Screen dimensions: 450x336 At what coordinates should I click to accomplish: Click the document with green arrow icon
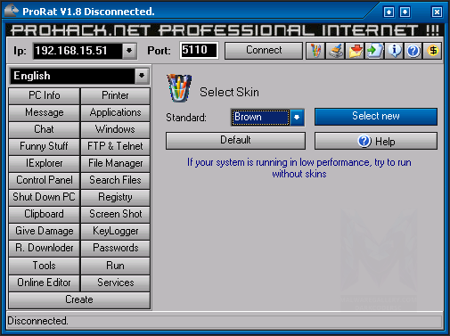(x=374, y=51)
